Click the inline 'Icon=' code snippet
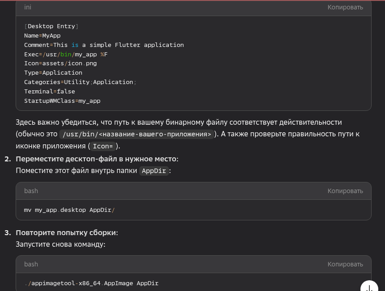Screen dimensions: 385x291 click(103, 146)
